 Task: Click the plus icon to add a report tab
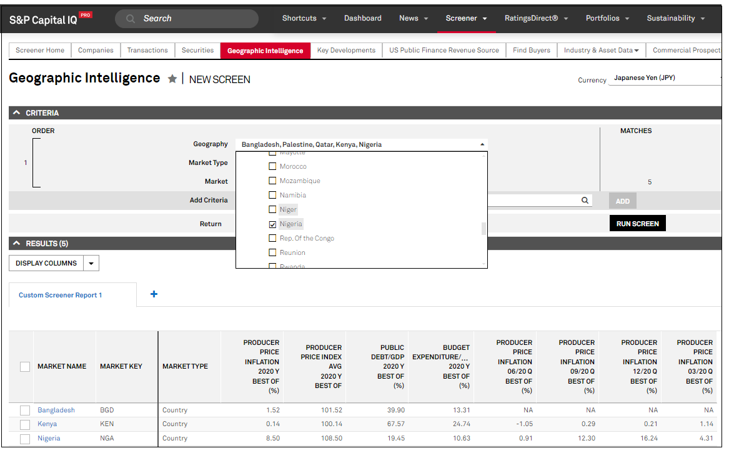[x=154, y=294]
